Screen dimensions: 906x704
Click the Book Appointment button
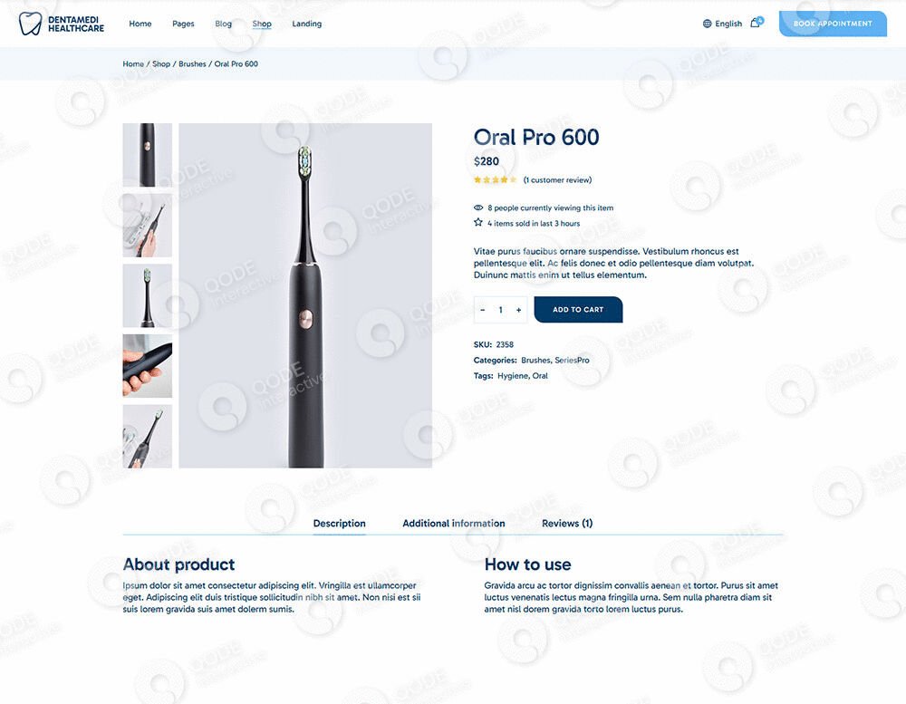tap(833, 24)
